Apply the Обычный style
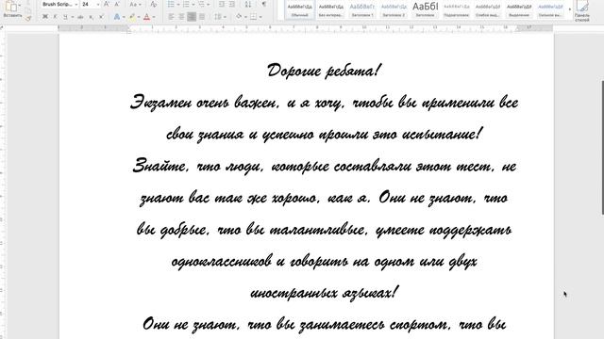This screenshot has width=604, height=339. [x=300, y=10]
